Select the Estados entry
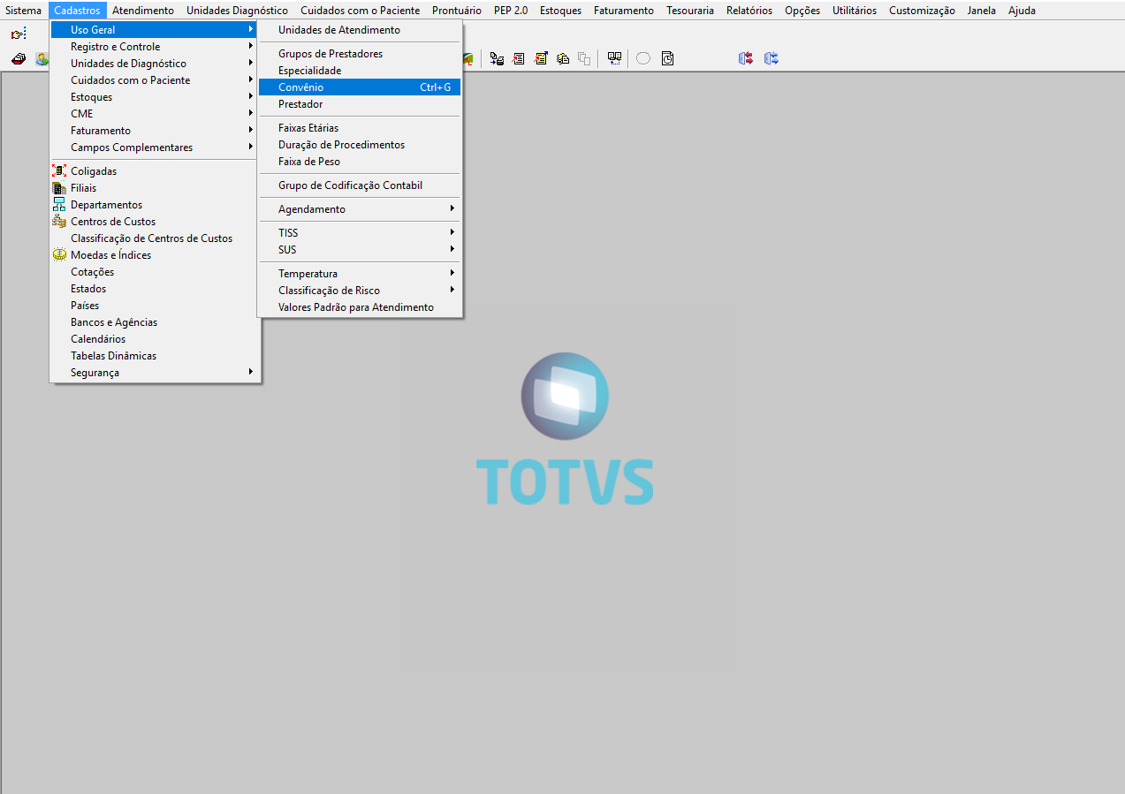 coord(155,289)
